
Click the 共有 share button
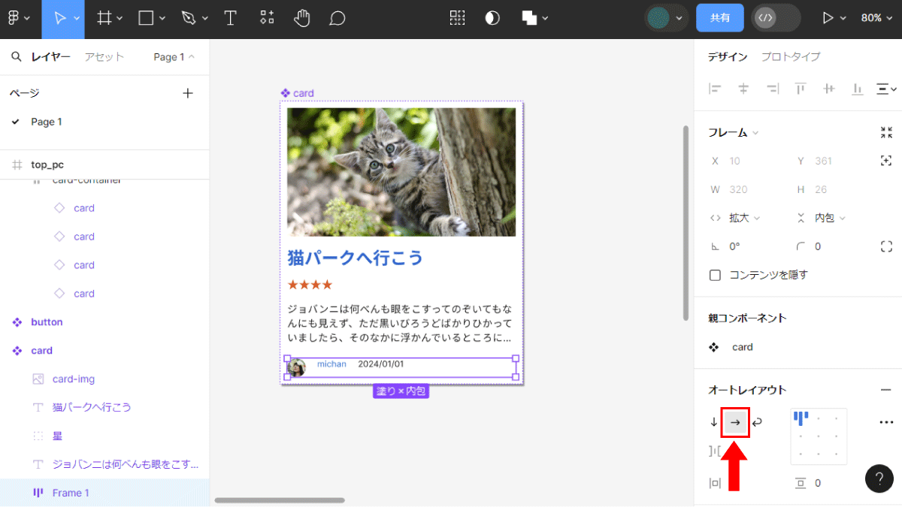click(720, 18)
